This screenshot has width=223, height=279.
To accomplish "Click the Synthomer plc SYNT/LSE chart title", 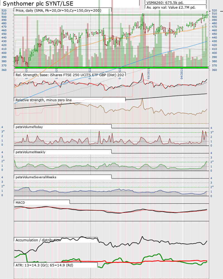I will pyautogui.click(x=38, y=4).
